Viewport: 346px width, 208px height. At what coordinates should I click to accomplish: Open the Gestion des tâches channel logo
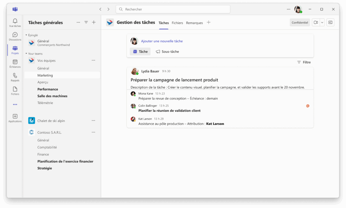coord(110,22)
